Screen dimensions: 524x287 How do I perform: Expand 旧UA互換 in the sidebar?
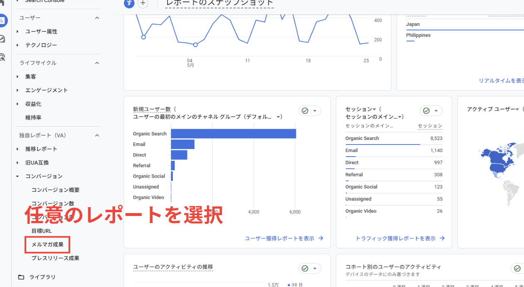click(x=17, y=163)
